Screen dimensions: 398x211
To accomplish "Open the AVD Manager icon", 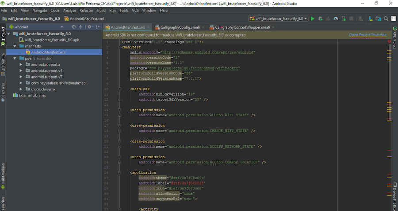I will (361, 19).
